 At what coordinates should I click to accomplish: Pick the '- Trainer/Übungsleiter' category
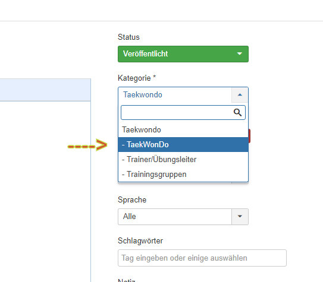(183, 159)
